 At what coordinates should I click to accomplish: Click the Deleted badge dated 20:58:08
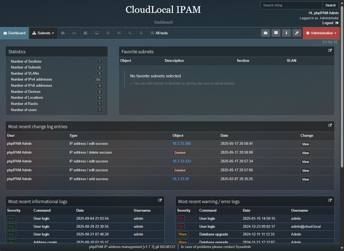(180, 153)
